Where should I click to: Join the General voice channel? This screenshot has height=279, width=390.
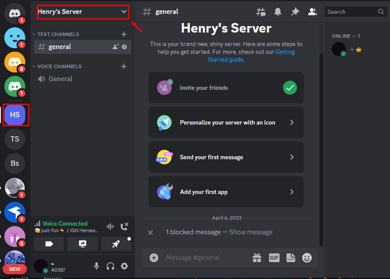83,79
